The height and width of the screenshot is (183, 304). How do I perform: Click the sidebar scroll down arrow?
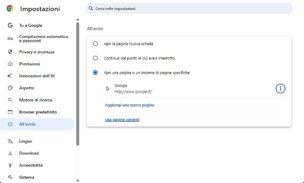pos(78,181)
